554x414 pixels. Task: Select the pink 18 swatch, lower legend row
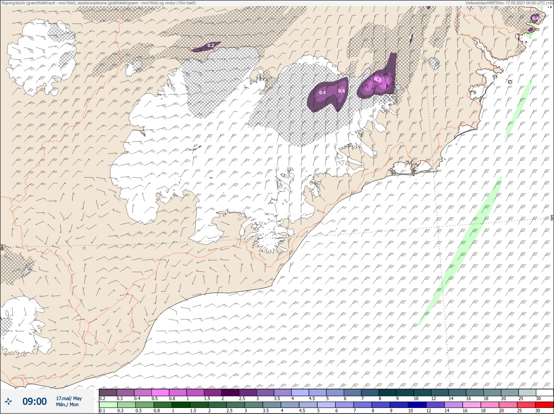(x=490, y=405)
